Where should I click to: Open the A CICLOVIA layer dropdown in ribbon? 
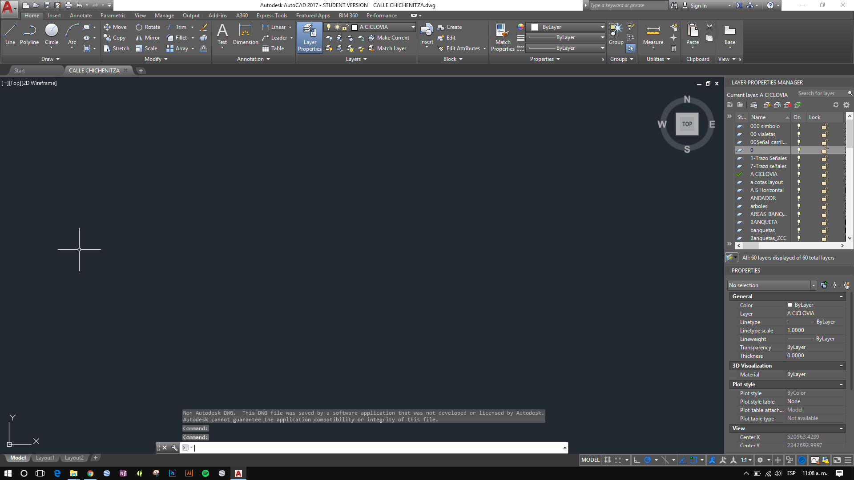tap(412, 27)
